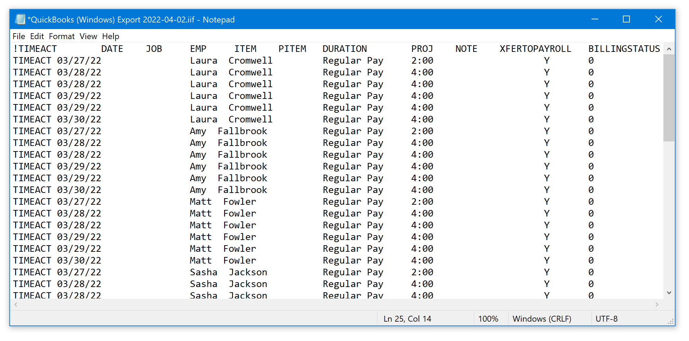Open the File menu

19,36
